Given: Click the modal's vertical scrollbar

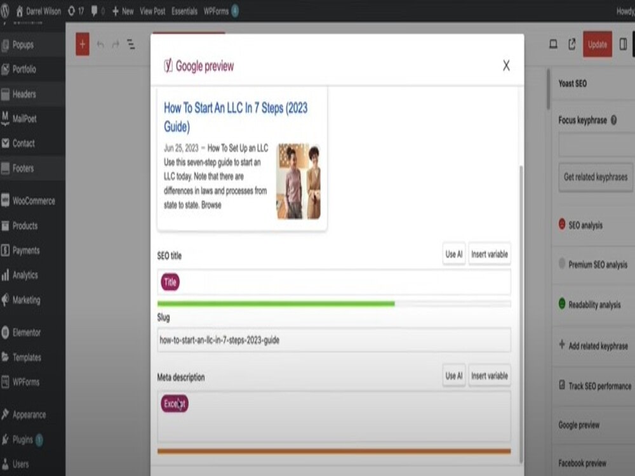Looking at the screenshot, I should tap(521, 314).
